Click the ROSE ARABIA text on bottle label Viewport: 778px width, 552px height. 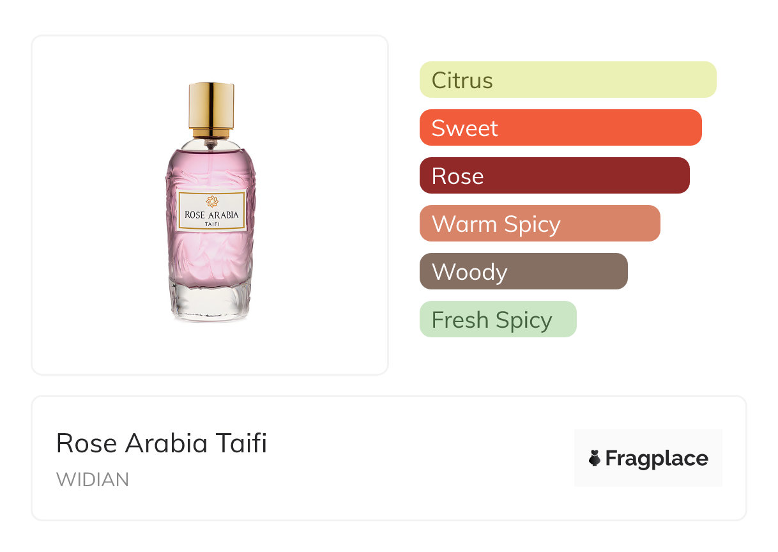click(211, 215)
